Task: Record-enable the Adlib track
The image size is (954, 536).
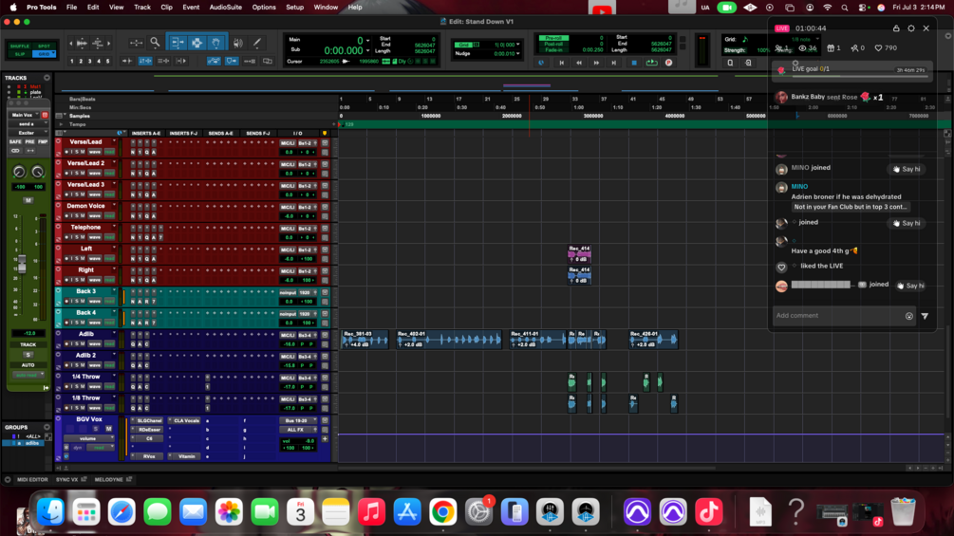Action: click(67, 344)
